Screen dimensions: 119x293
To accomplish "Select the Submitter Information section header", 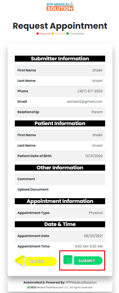I will point(60,58).
